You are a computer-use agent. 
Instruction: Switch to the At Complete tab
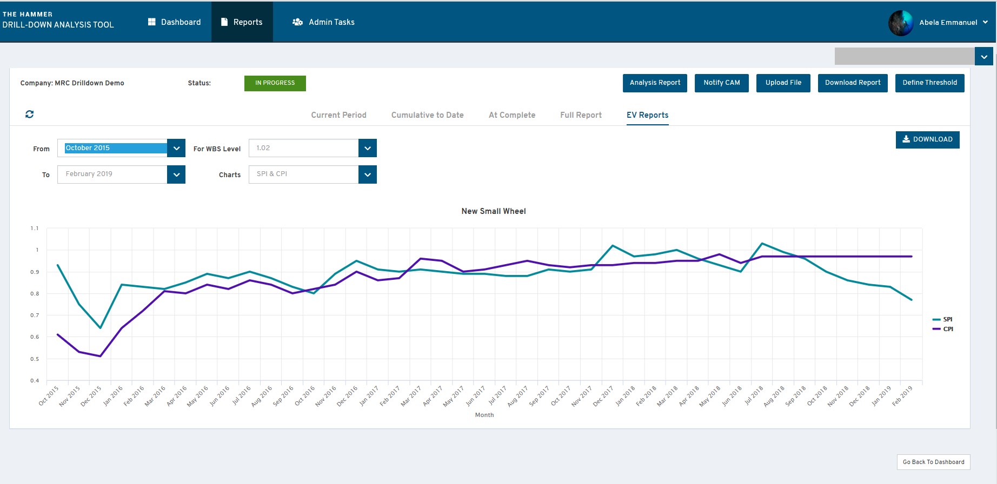tap(512, 115)
